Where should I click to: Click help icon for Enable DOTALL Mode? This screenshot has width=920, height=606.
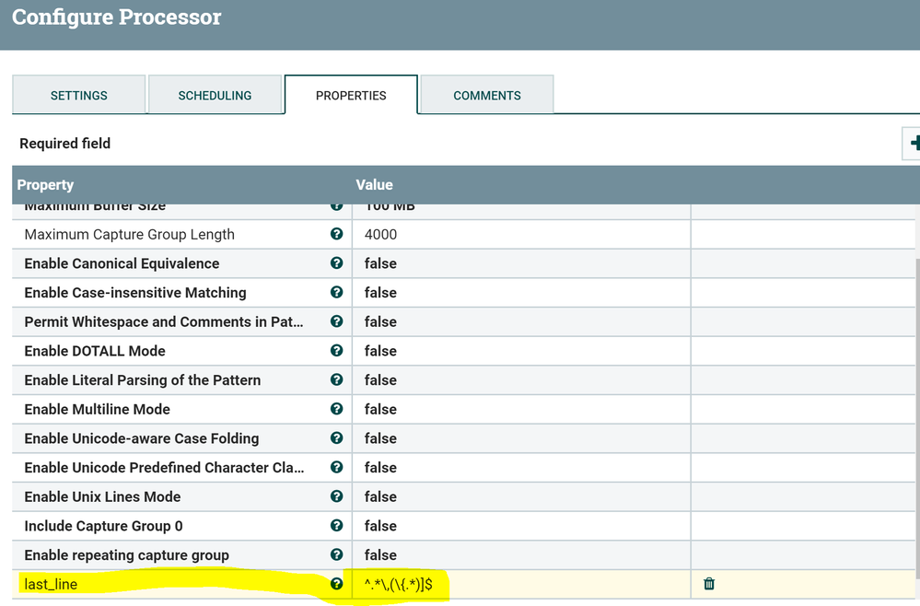point(336,351)
